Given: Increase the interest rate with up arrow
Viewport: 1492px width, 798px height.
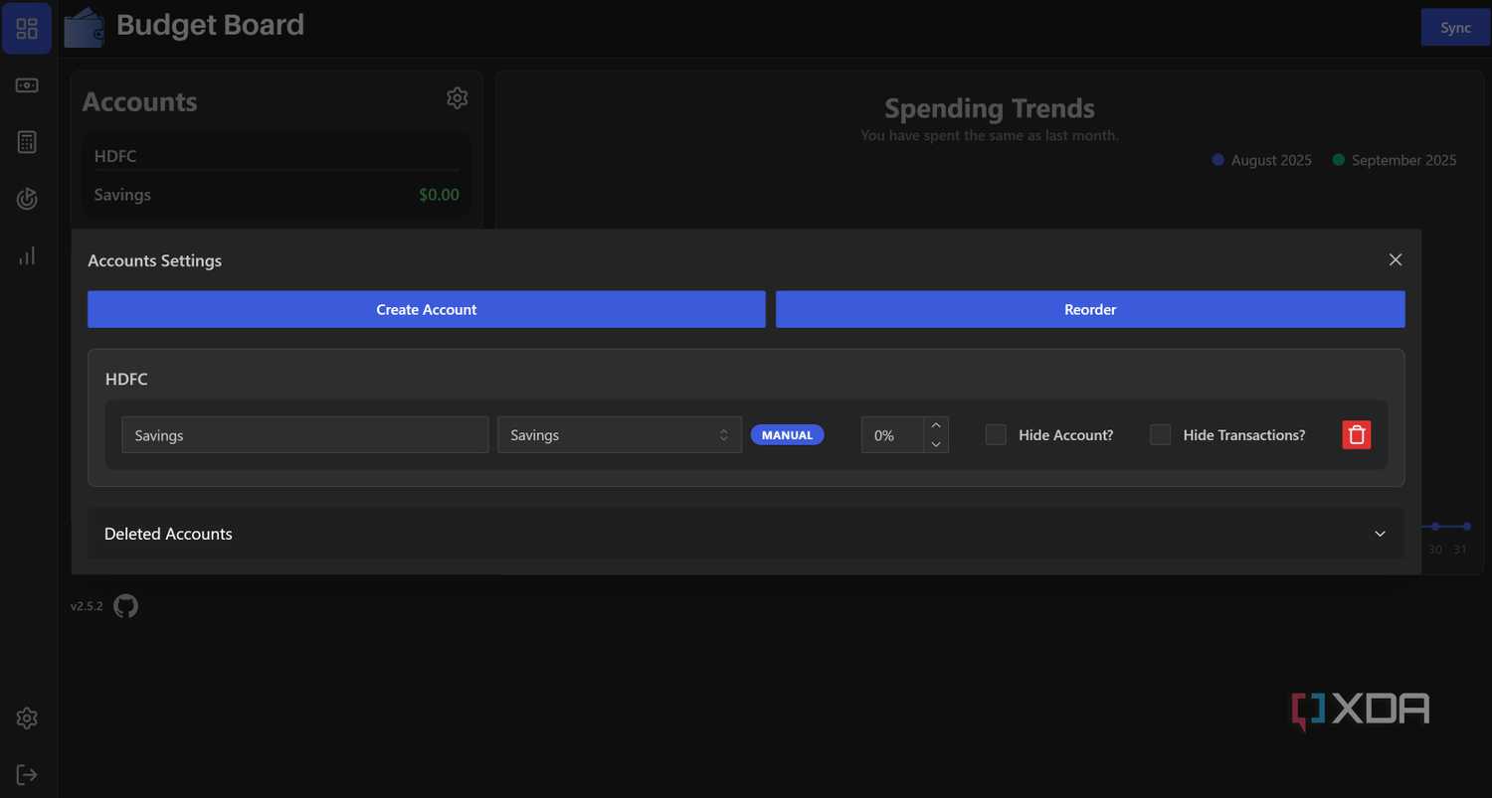Looking at the screenshot, I should pyautogui.click(x=936, y=425).
